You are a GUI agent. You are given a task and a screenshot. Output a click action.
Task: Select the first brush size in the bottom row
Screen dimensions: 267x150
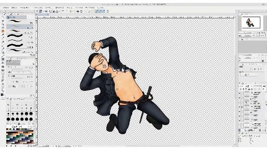(x=8, y=119)
